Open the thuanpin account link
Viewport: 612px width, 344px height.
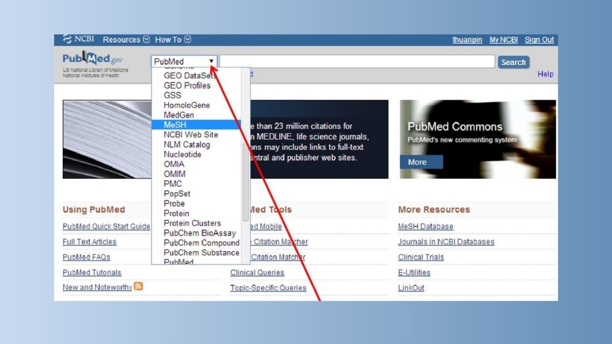(467, 40)
